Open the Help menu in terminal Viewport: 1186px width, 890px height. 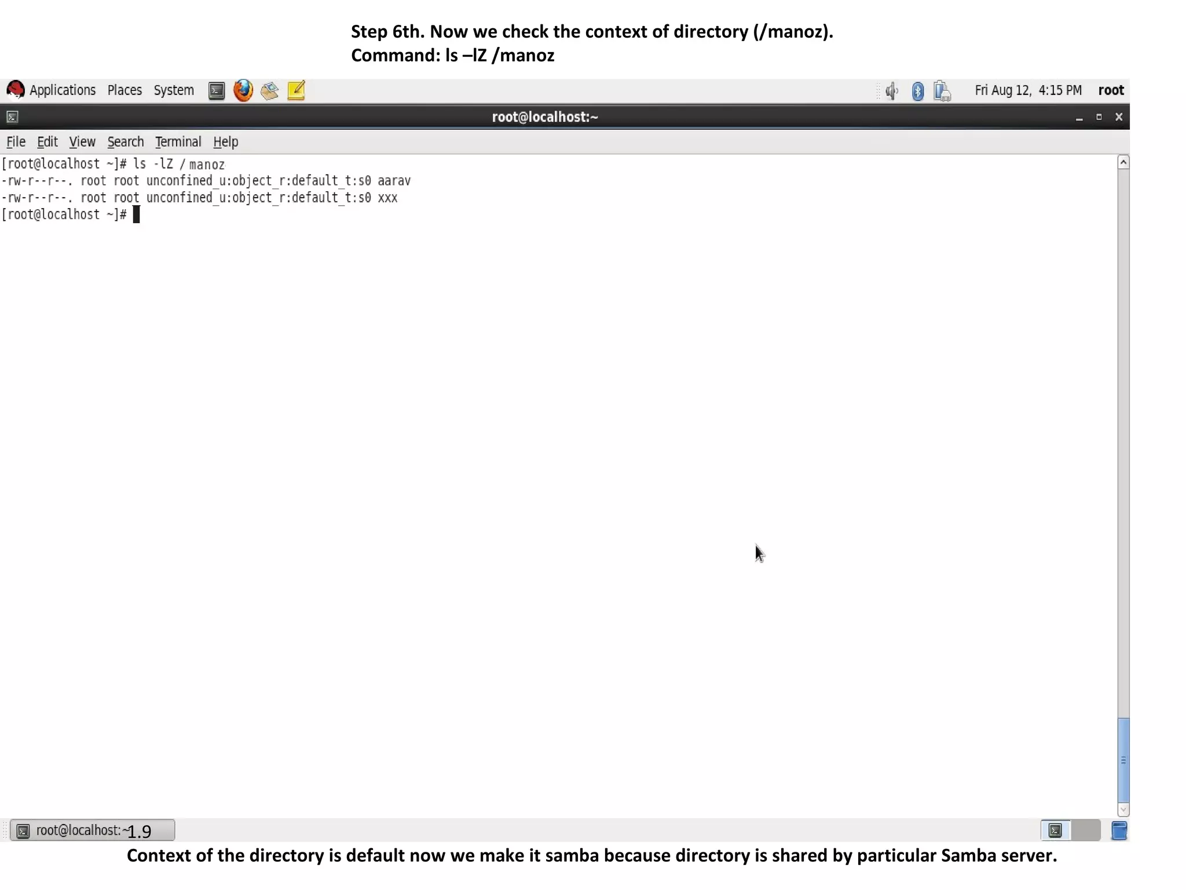(x=225, y=142)
